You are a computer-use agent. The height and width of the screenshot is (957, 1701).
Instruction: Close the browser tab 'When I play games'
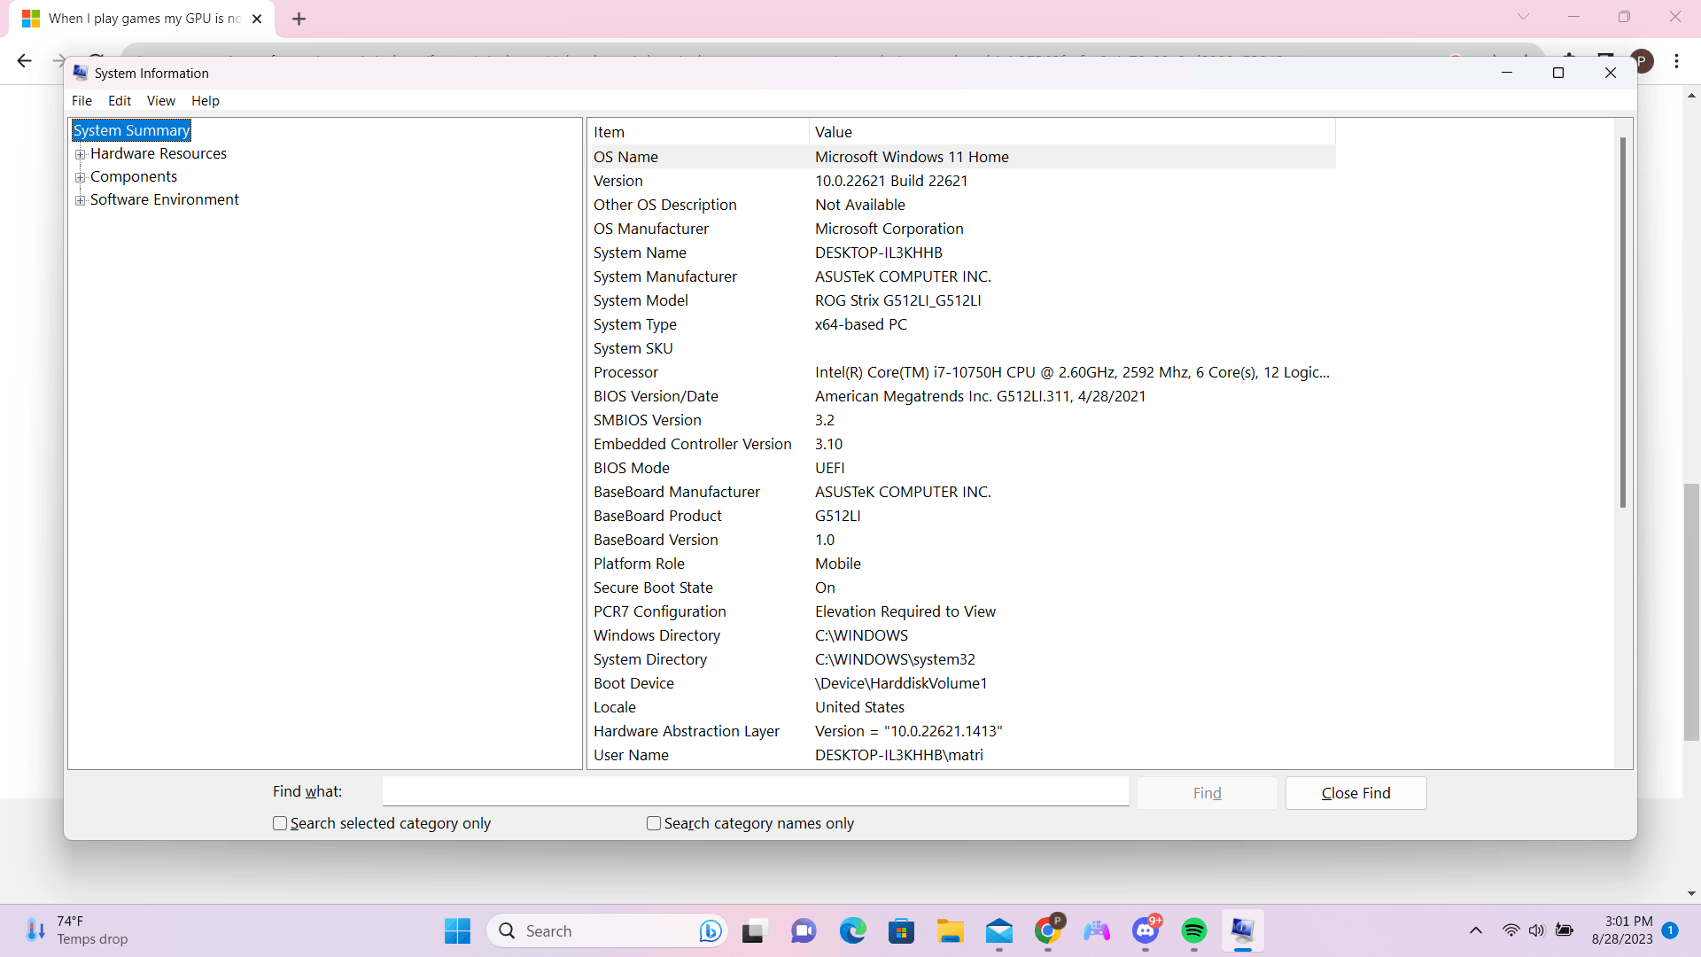[x=257, y=19]
